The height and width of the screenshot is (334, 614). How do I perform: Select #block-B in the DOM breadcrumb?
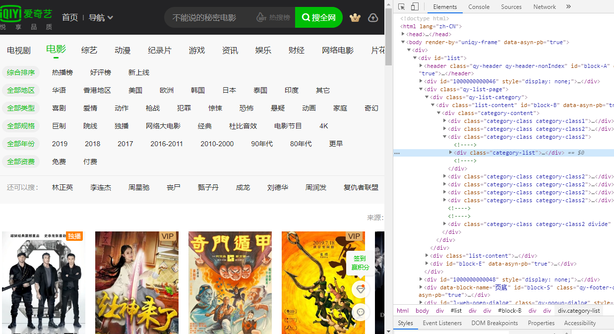tap(510, 311)
